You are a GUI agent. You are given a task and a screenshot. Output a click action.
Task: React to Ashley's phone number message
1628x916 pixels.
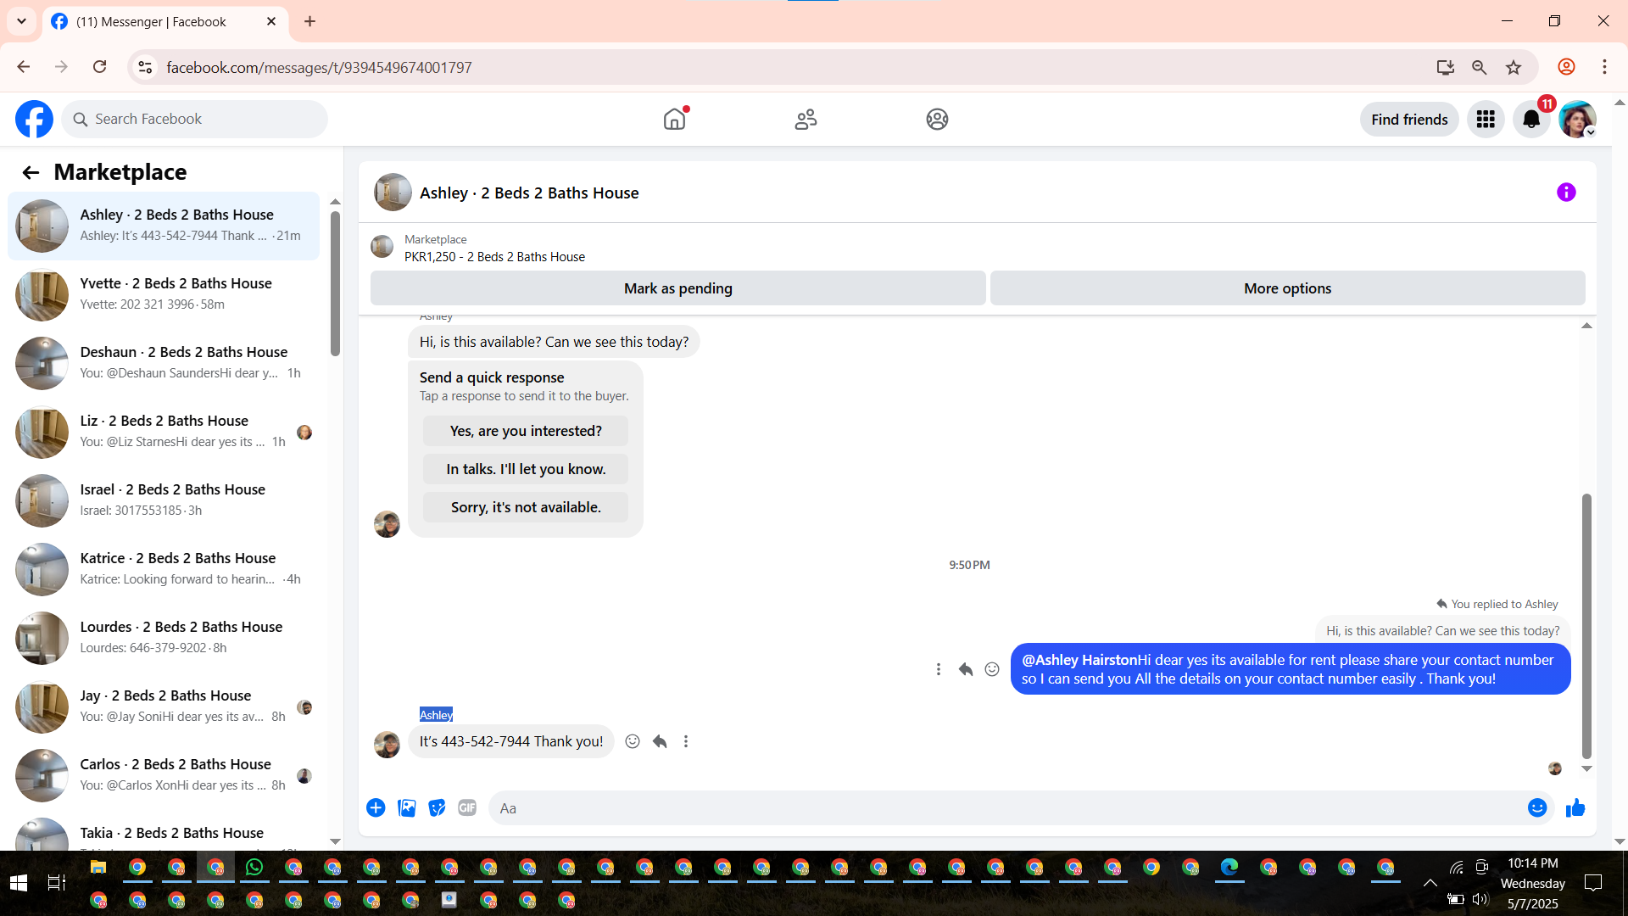coord(633,741)
